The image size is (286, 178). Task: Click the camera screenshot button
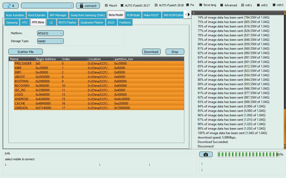tap(206, 154)
